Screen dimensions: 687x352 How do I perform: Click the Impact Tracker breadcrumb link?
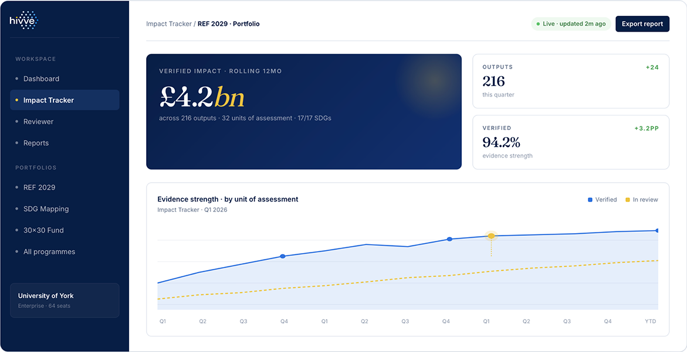(x=169, y=24)
